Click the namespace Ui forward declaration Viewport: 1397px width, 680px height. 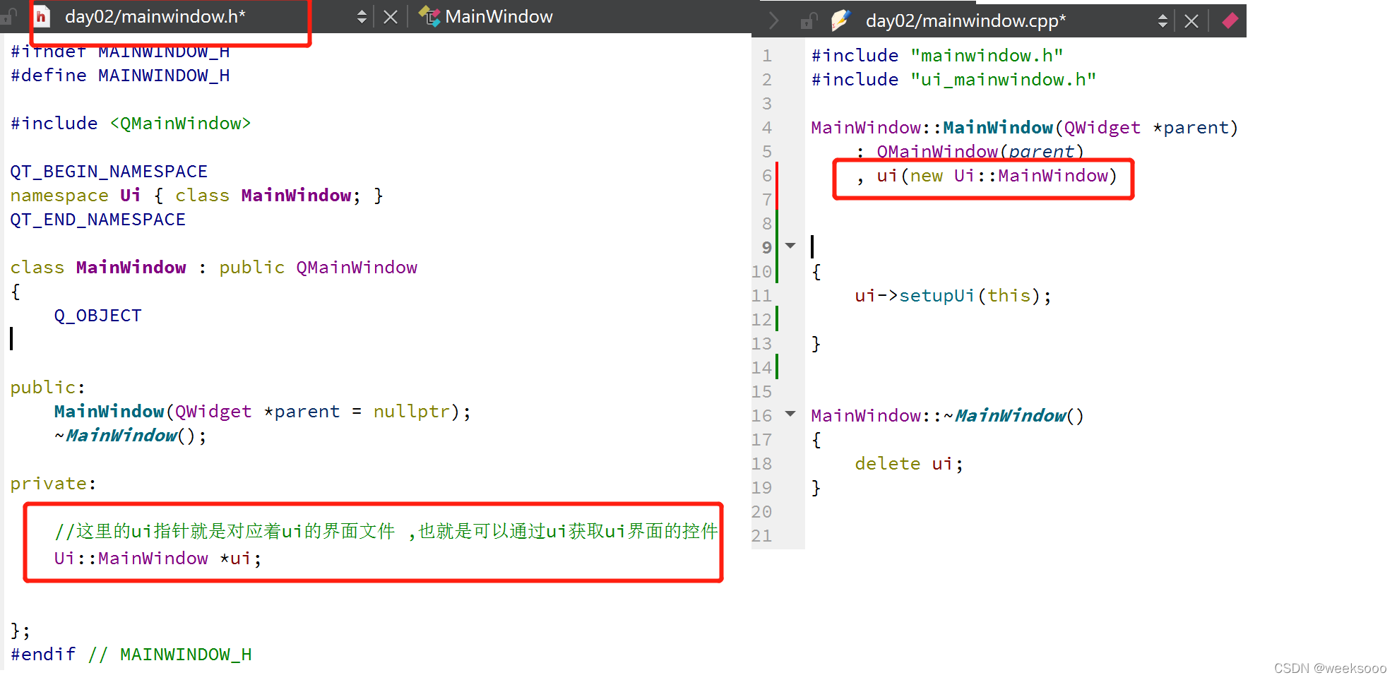coord(196,196)
